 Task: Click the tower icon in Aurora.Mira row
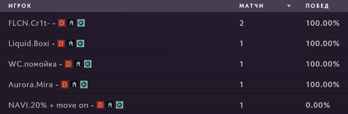pyautogui.click(x=74, y=84)
